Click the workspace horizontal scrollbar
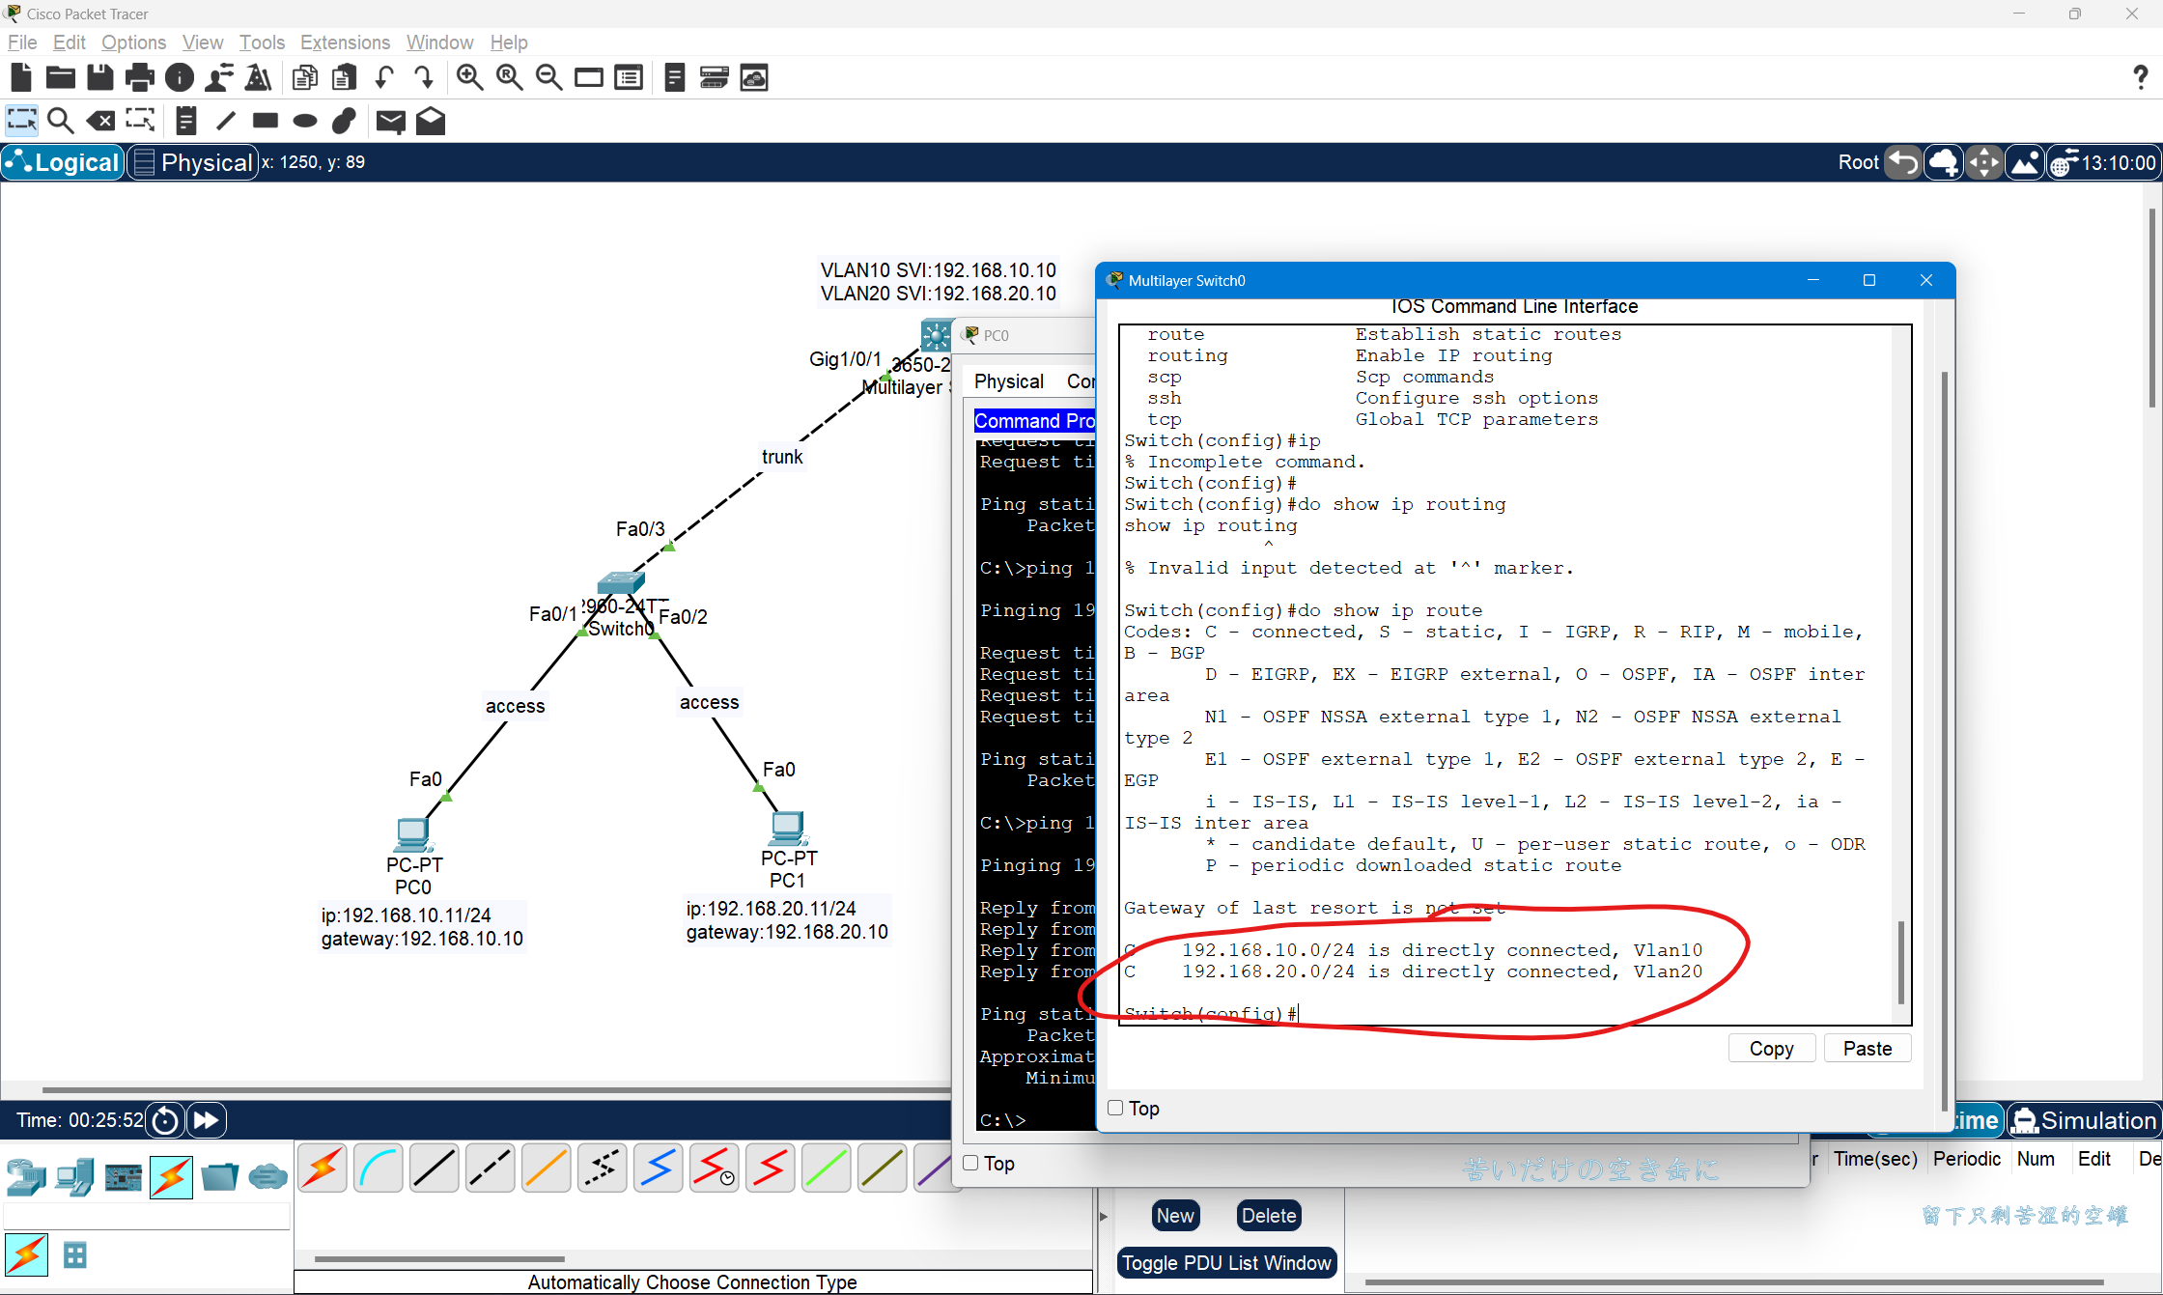This screenshot has width=2163, height=1295. [x=496, y=1090]
